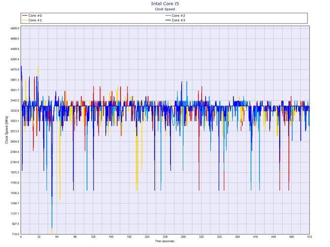Click the 192 tick on time axis
Image resolution: width=330 pixels, height=247 pixels.
coord(129,237)
